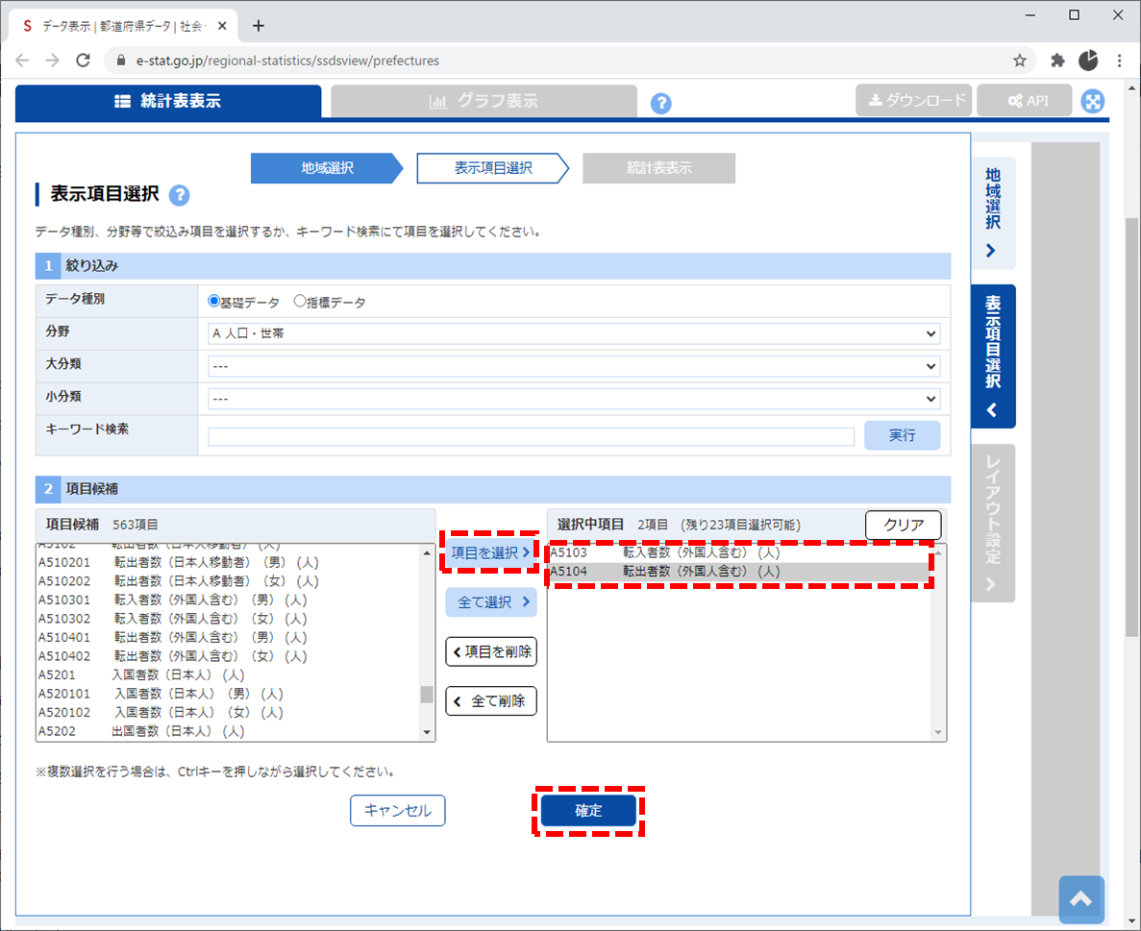Click the help icon beside 表示項目選択 heading

[x=179, y=195]
